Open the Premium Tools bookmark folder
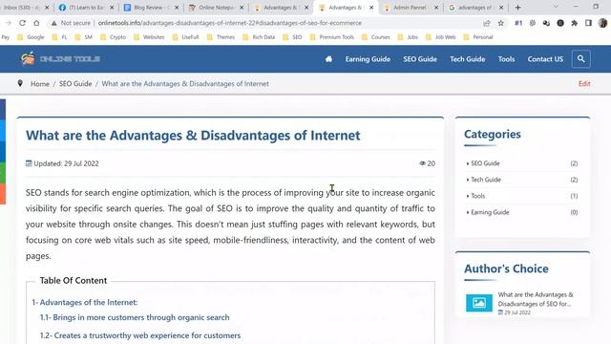611x344 pixels. point(332,37)
